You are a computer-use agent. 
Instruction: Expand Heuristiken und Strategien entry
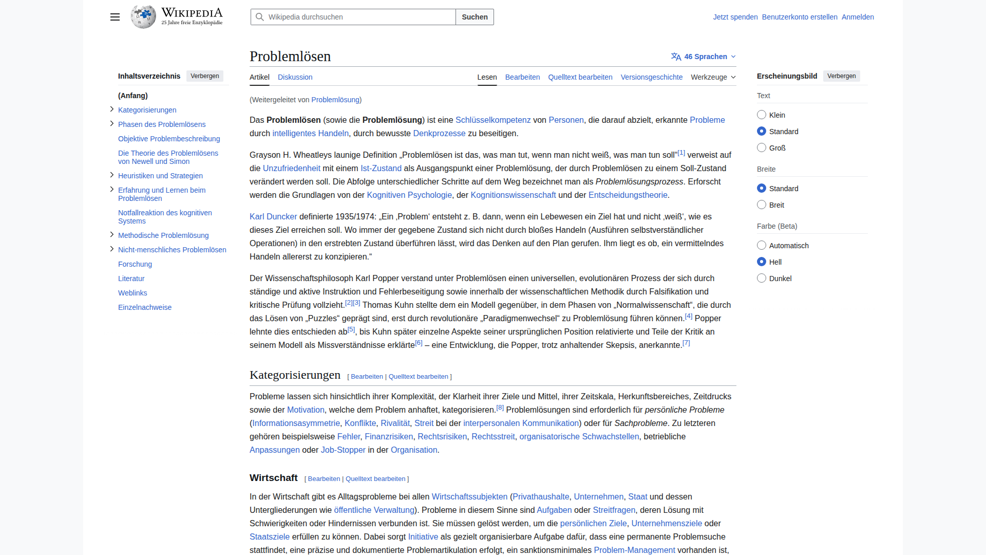click(x=112, y=175)
